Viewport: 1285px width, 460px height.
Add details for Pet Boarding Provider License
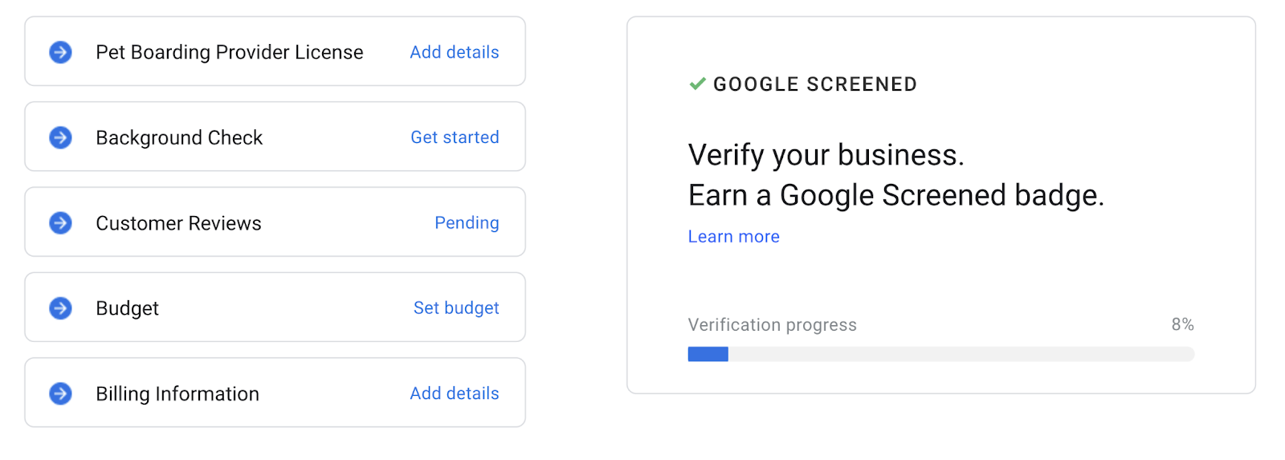454,52
